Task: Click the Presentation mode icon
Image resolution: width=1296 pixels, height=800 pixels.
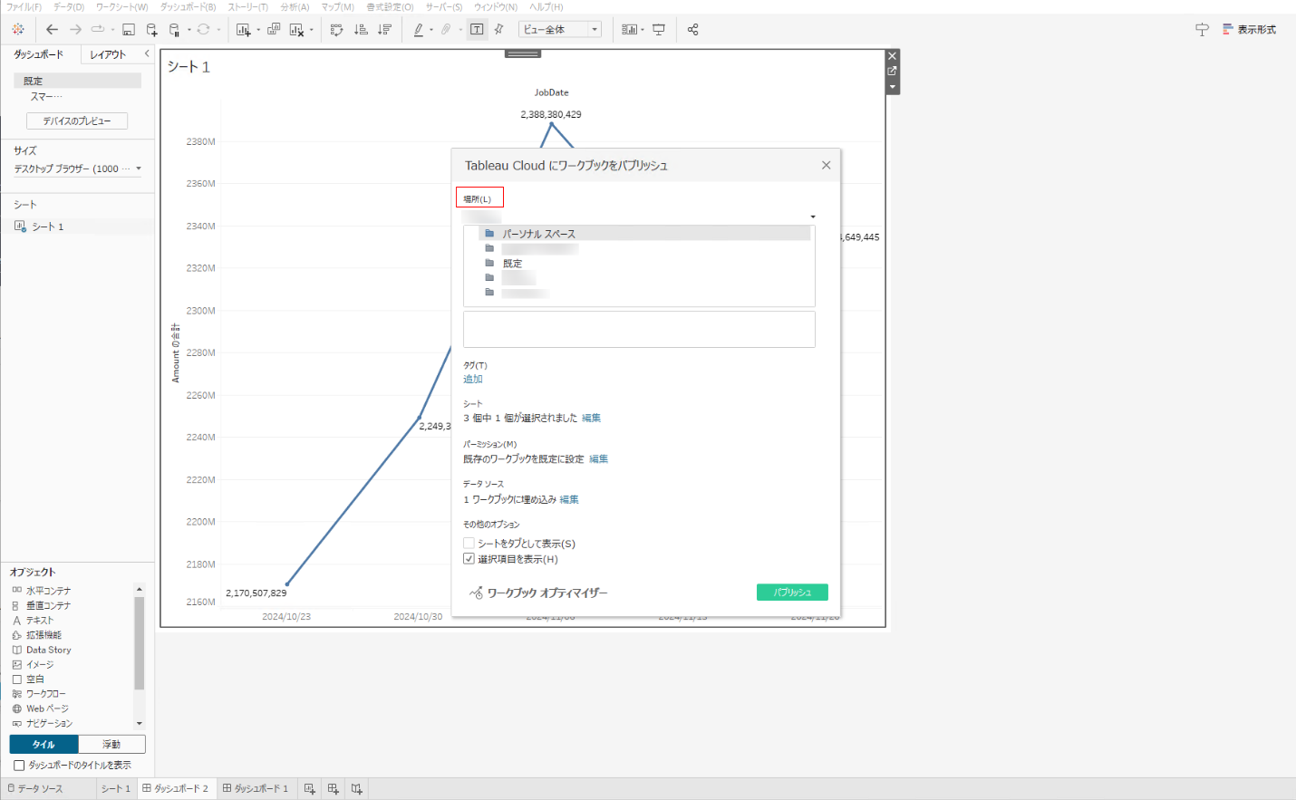Action: (x=659, y=30)
